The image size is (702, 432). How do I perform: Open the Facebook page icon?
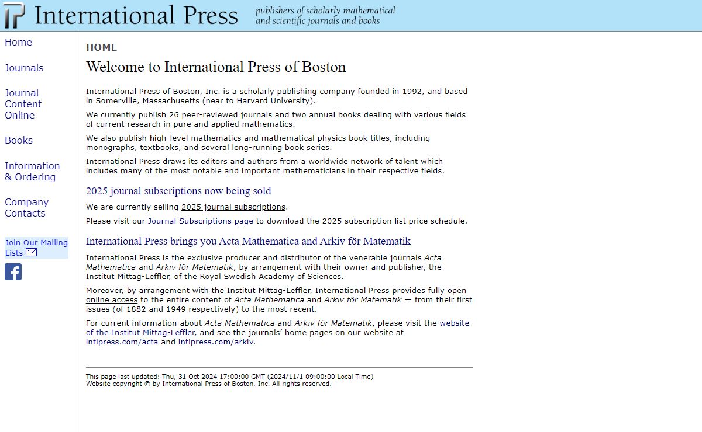(13, 271)
